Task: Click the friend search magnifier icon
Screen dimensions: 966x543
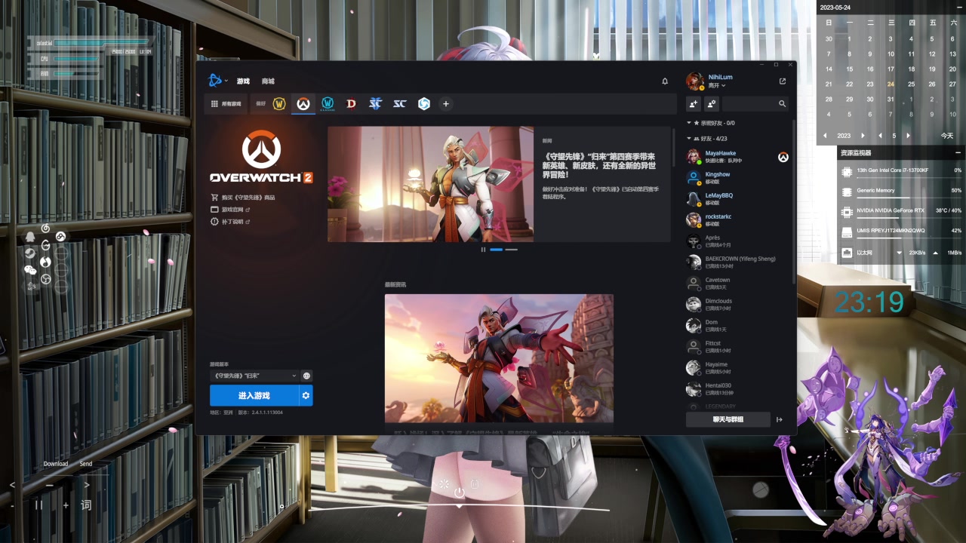Action: pyautogui.click(x=782, y=104)
